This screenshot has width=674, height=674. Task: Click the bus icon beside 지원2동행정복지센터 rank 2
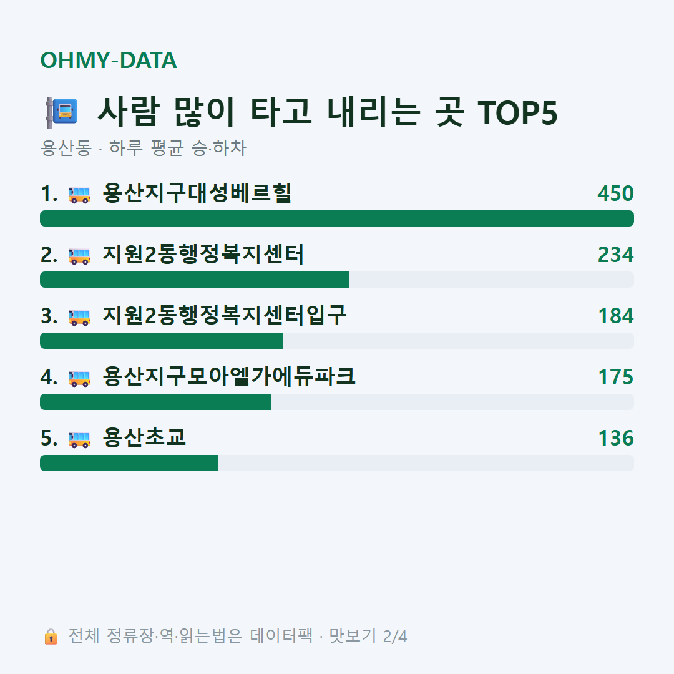80,256
